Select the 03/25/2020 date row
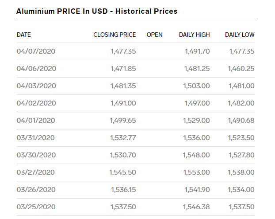Screen dimensions: 275x219 (36, 207)
